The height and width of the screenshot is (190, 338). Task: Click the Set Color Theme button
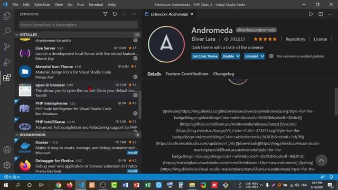[205, 56]
